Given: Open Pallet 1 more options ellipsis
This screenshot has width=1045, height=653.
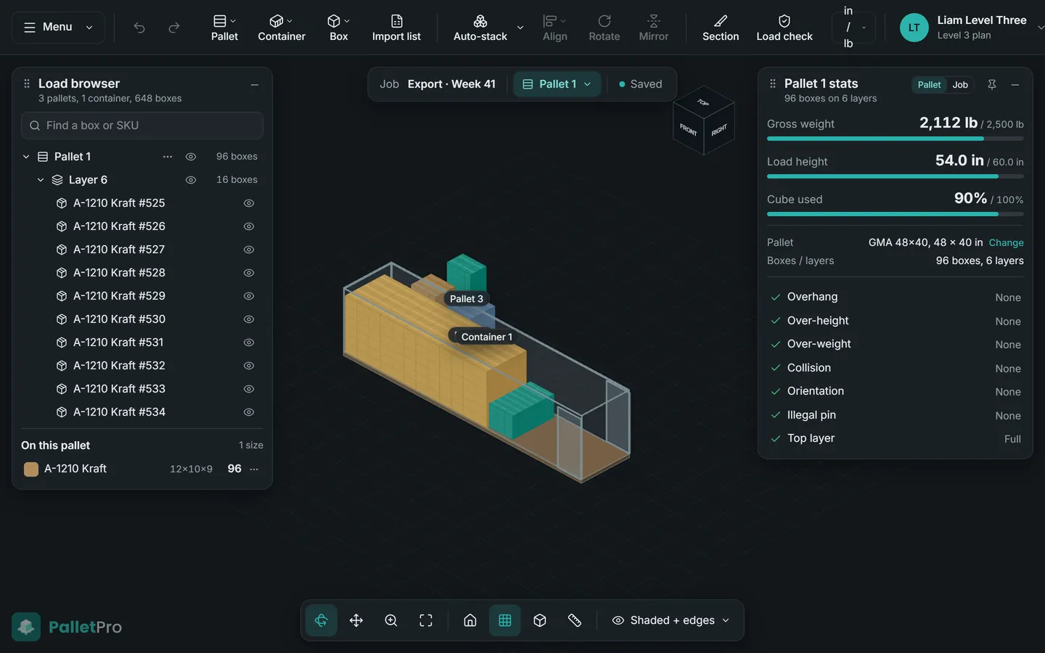Looking at the screenshot, I should [x=168, y=157].
